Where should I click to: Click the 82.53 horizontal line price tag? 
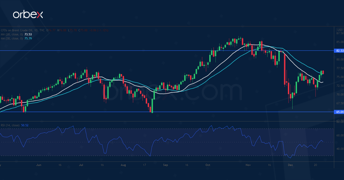click(339, 51)
